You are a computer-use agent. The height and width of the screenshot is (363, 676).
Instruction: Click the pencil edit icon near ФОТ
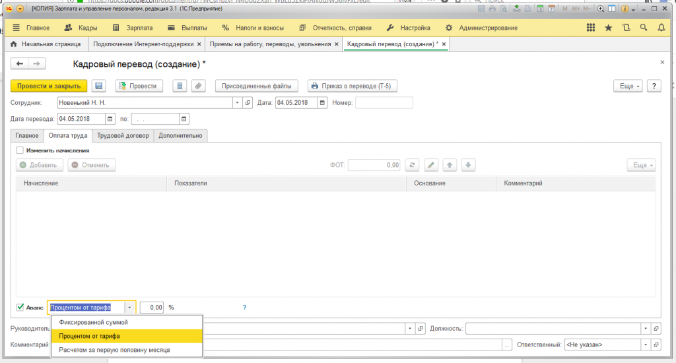coord(430,165)
